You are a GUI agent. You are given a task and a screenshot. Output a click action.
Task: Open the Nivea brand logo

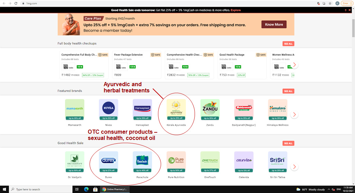109,110
